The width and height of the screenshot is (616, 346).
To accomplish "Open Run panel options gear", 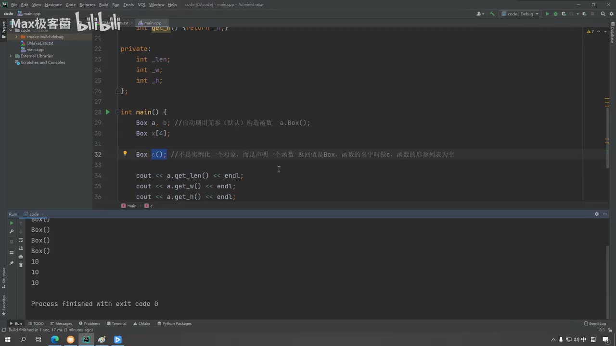I will pyautogui.click(x=597, y=214).
